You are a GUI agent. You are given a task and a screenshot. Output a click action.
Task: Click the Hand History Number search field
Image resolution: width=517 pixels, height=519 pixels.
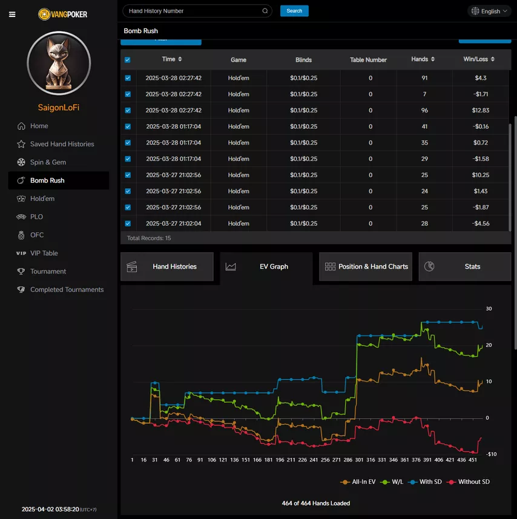pyautogui.click(x=193, y=11)
